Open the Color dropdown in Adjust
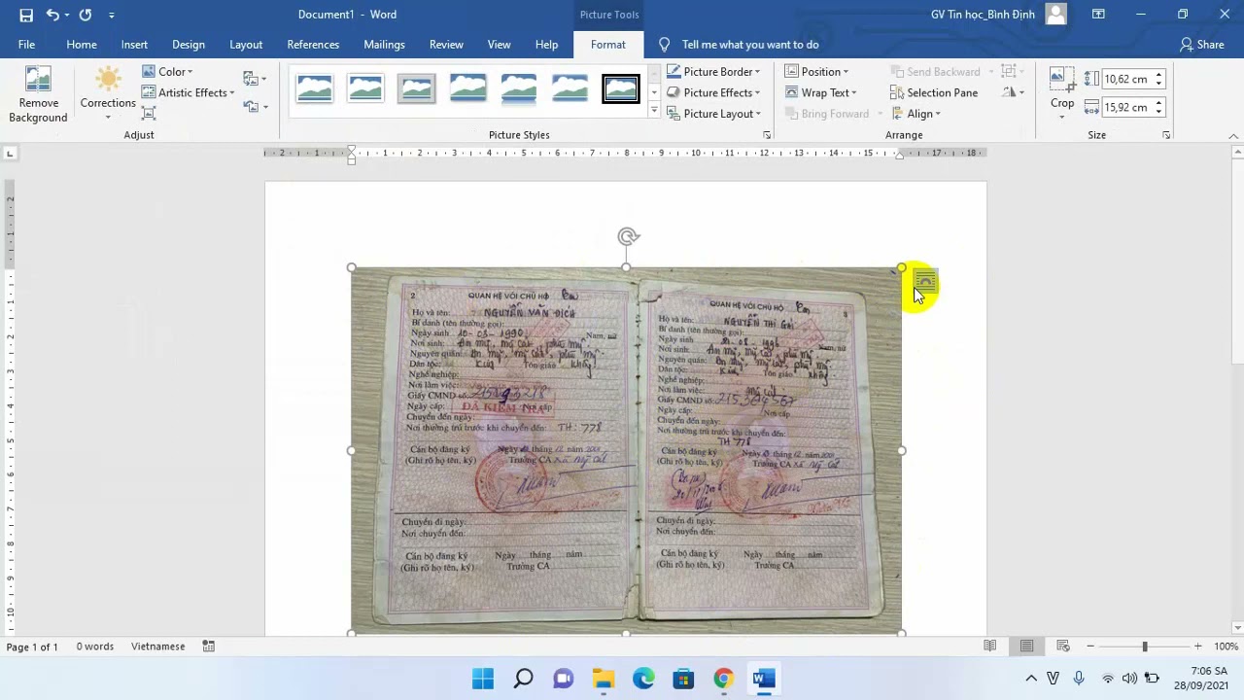This screenshot has height=700, width=1244. tap(168, 72)
